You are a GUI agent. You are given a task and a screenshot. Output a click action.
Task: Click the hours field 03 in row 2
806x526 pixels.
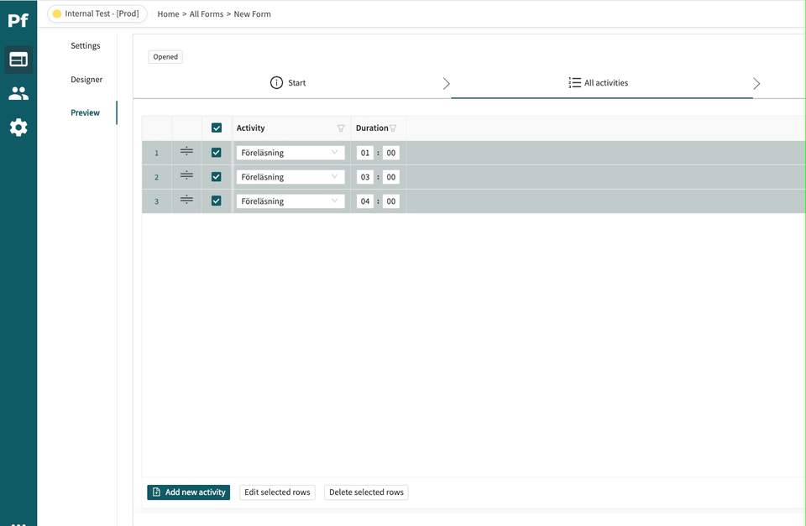365,177
